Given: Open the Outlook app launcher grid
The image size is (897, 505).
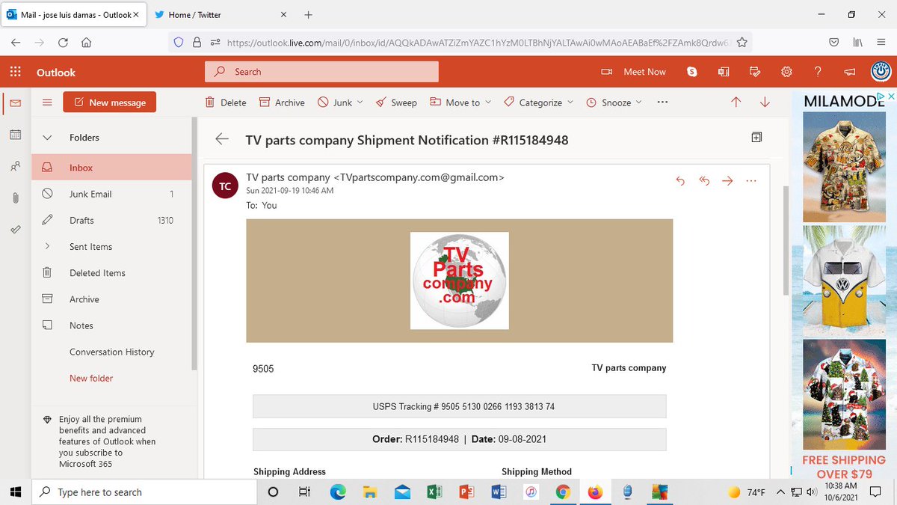Looking at the screenshot, I should point(15,72).
